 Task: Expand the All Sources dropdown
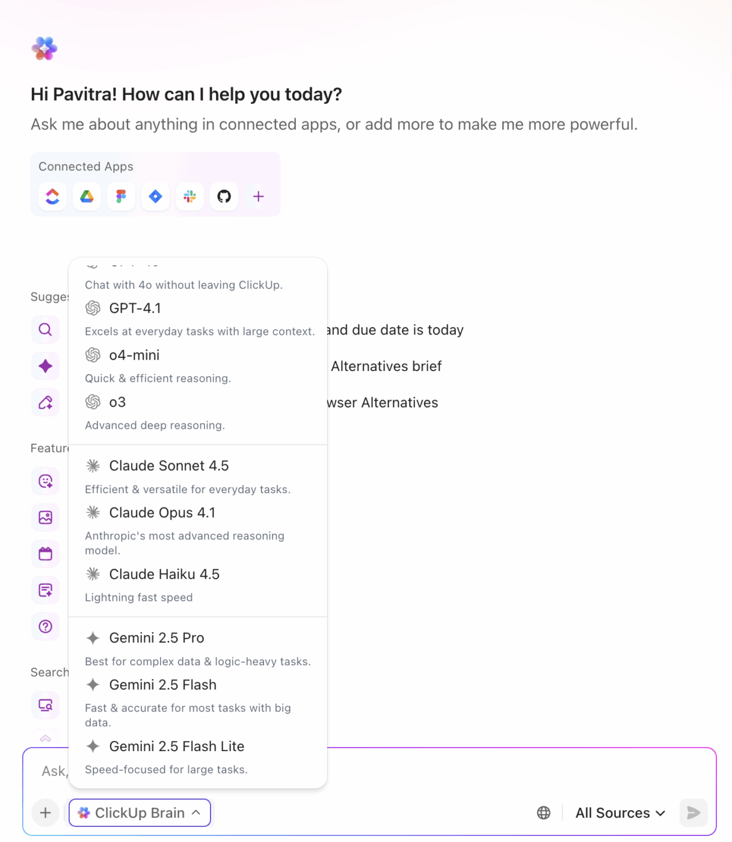[620, 813]
